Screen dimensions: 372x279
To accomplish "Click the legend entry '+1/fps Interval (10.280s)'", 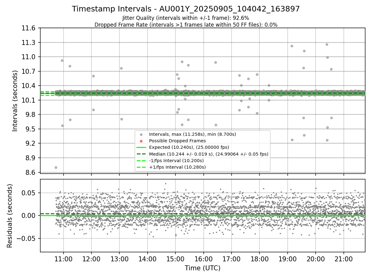I will coord(177,167).
